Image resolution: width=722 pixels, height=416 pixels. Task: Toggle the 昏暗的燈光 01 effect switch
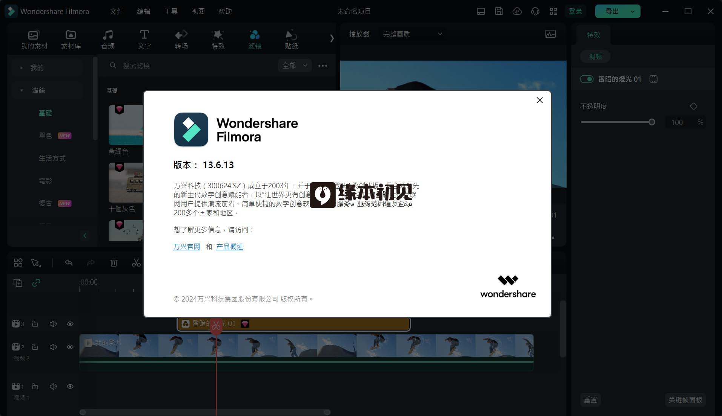point(587,79)
